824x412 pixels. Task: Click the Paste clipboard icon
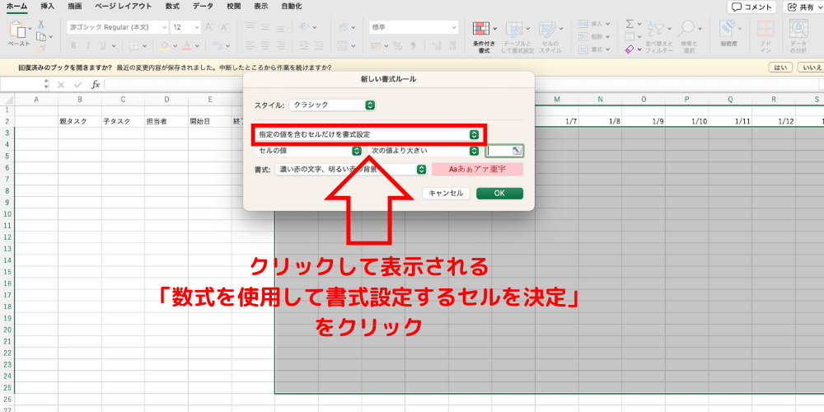pyautogui.click(x=18, y=30)
